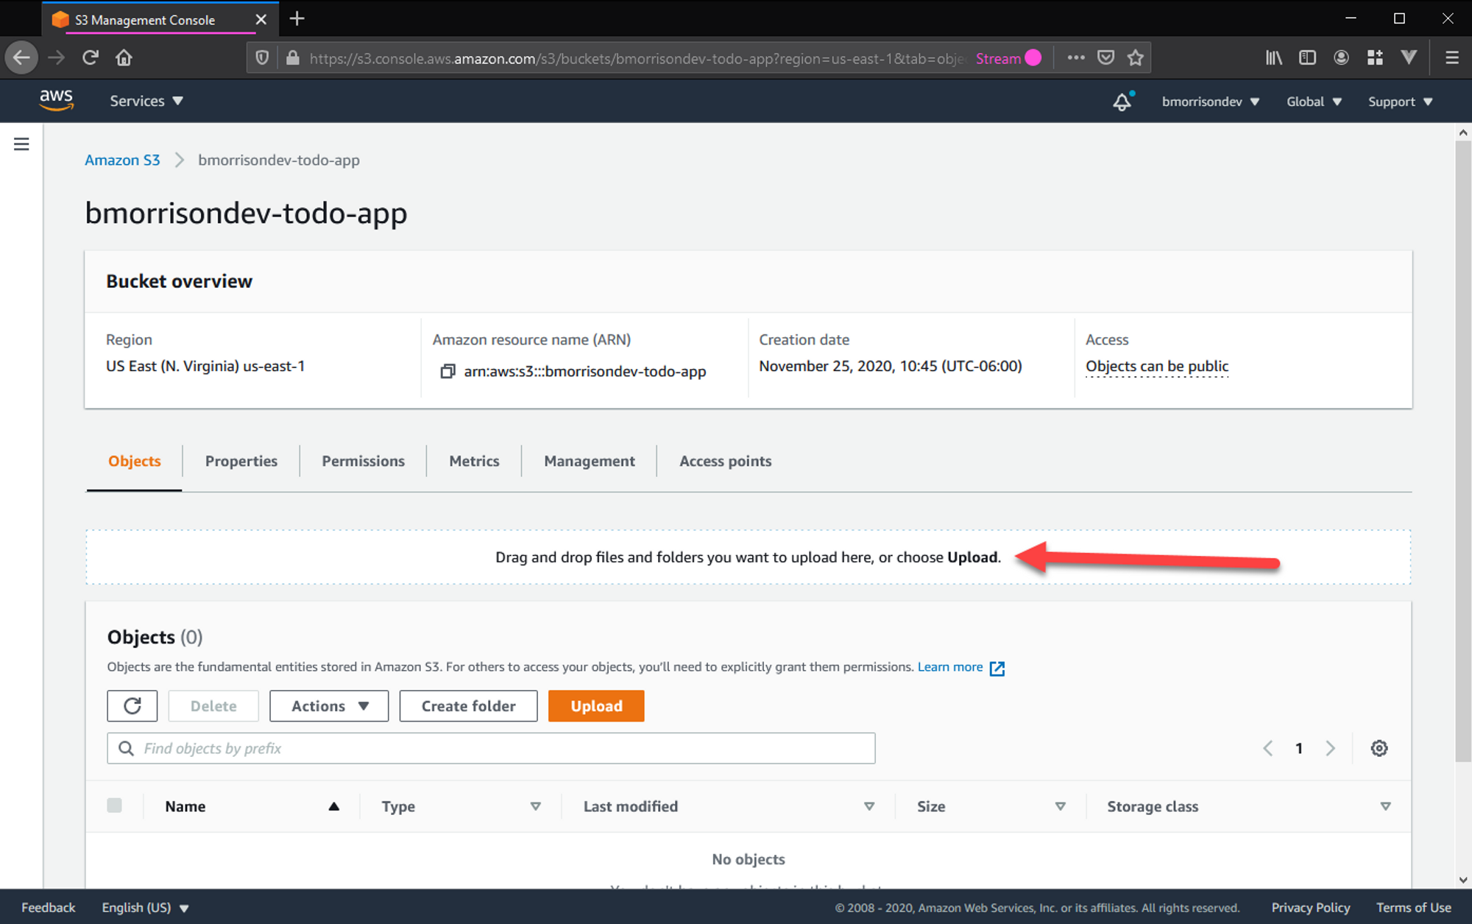1472x924 pixels.
Task: Click the Create folder button
Action: tap(469, 706)
